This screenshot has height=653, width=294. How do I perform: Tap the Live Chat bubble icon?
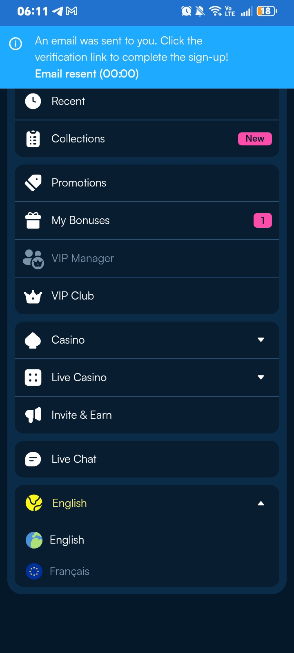(x=33, y=459)
